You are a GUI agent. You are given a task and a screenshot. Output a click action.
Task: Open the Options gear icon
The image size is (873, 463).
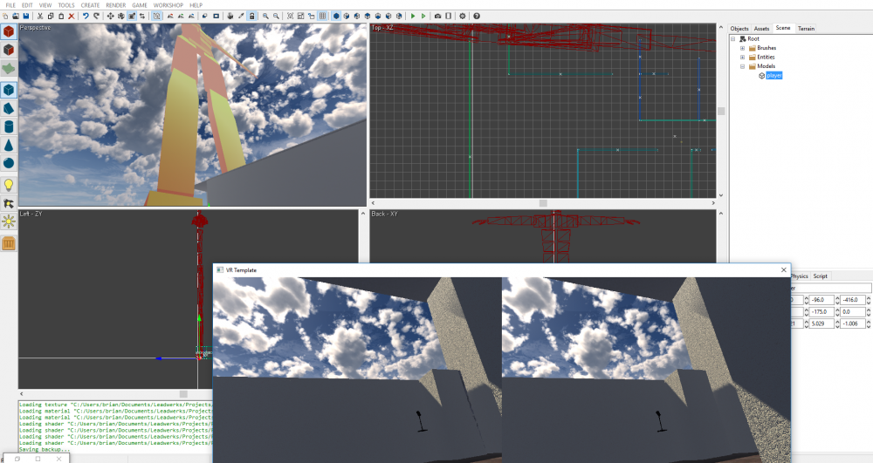pyautogui.click(x=463, y=16)
